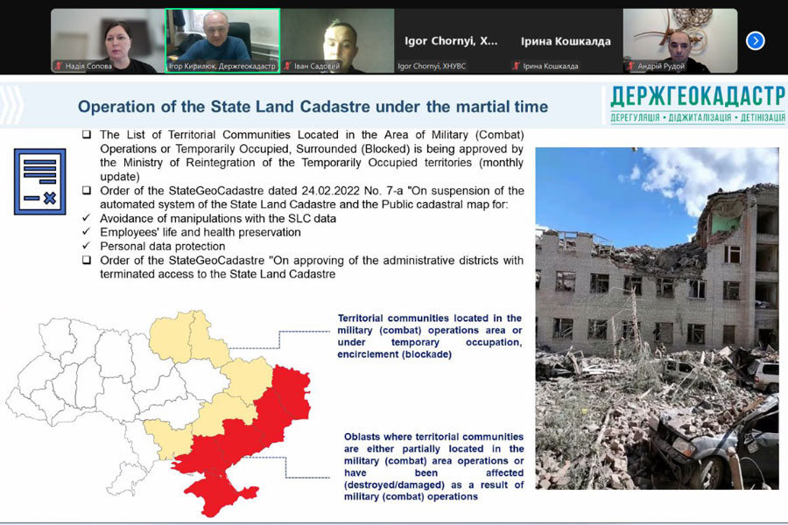Viewport: 788px width, 525px height.
Task: Select Надія Сопова video thumbnail
Action: (x=108, y=41)
